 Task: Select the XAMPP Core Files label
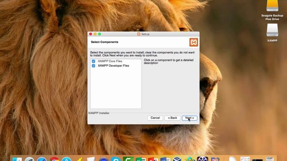click(x=110, y=61)
